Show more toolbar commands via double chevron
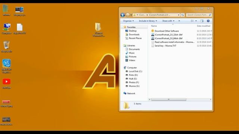Screen dimensions: 239x134 pyautogui.click(x=179, y=21)
